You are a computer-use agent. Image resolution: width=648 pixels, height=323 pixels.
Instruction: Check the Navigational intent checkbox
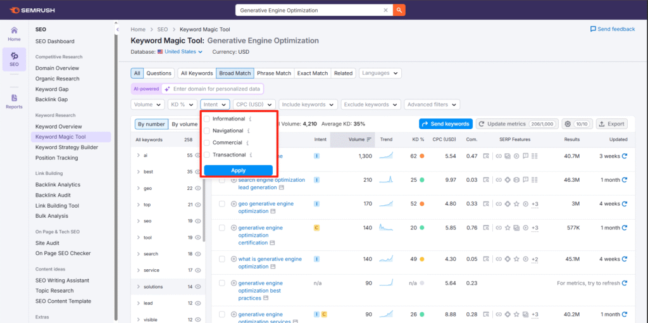click(207, 131)
